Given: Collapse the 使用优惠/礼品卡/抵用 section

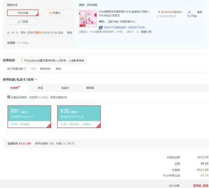Looking at the screenshot, I should (36, 79).
